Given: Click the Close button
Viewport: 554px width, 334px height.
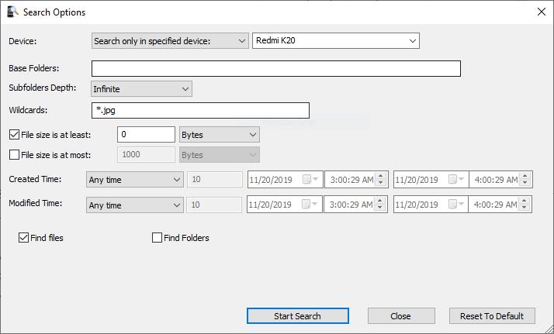Looking at the screenshot, I should pos(401,316).
